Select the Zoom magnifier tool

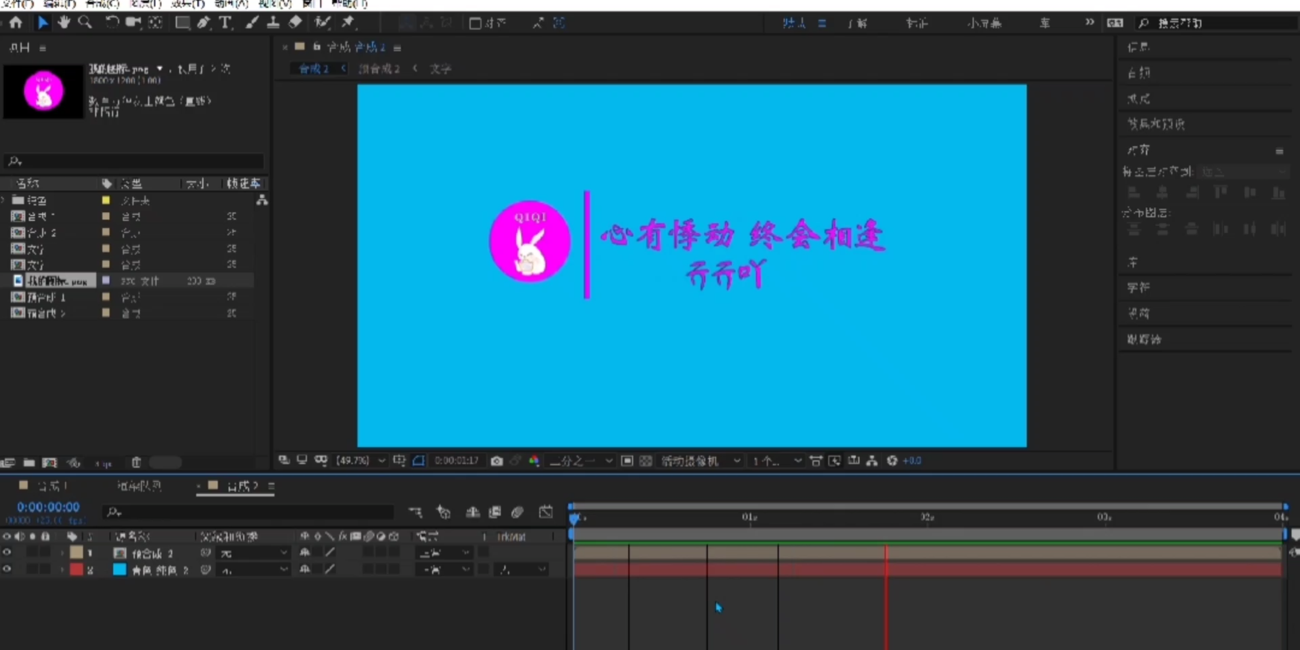point(85,23)
